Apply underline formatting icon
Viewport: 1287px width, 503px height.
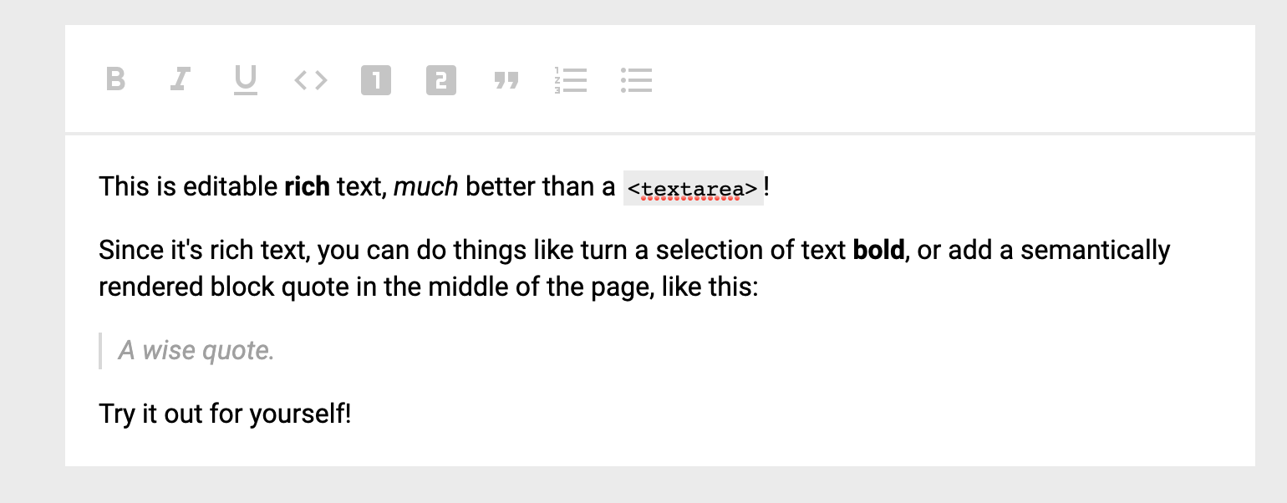click(245, 81)
